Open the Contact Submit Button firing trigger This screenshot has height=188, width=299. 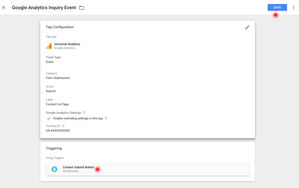point(147,169)
